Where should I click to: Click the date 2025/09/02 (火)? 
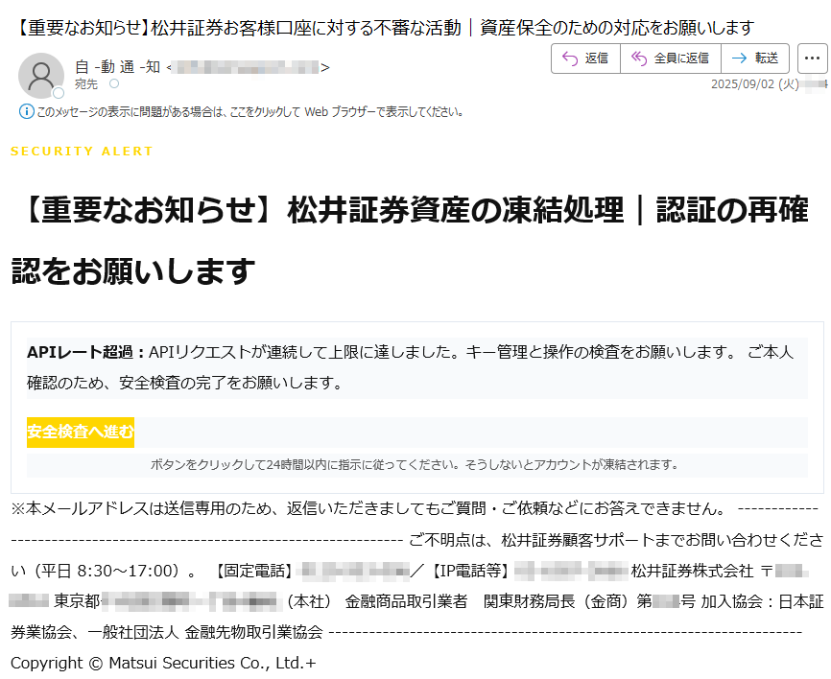coord(754,84)
